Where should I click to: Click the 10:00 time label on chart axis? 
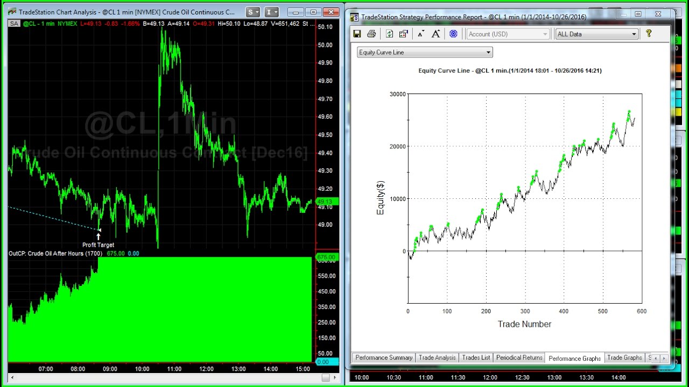(x=142, y=369)
